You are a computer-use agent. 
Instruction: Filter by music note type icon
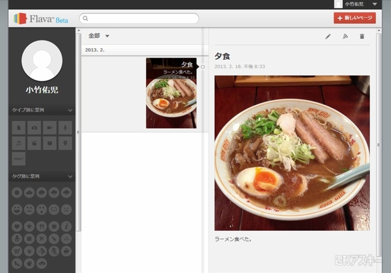[19, 143]
